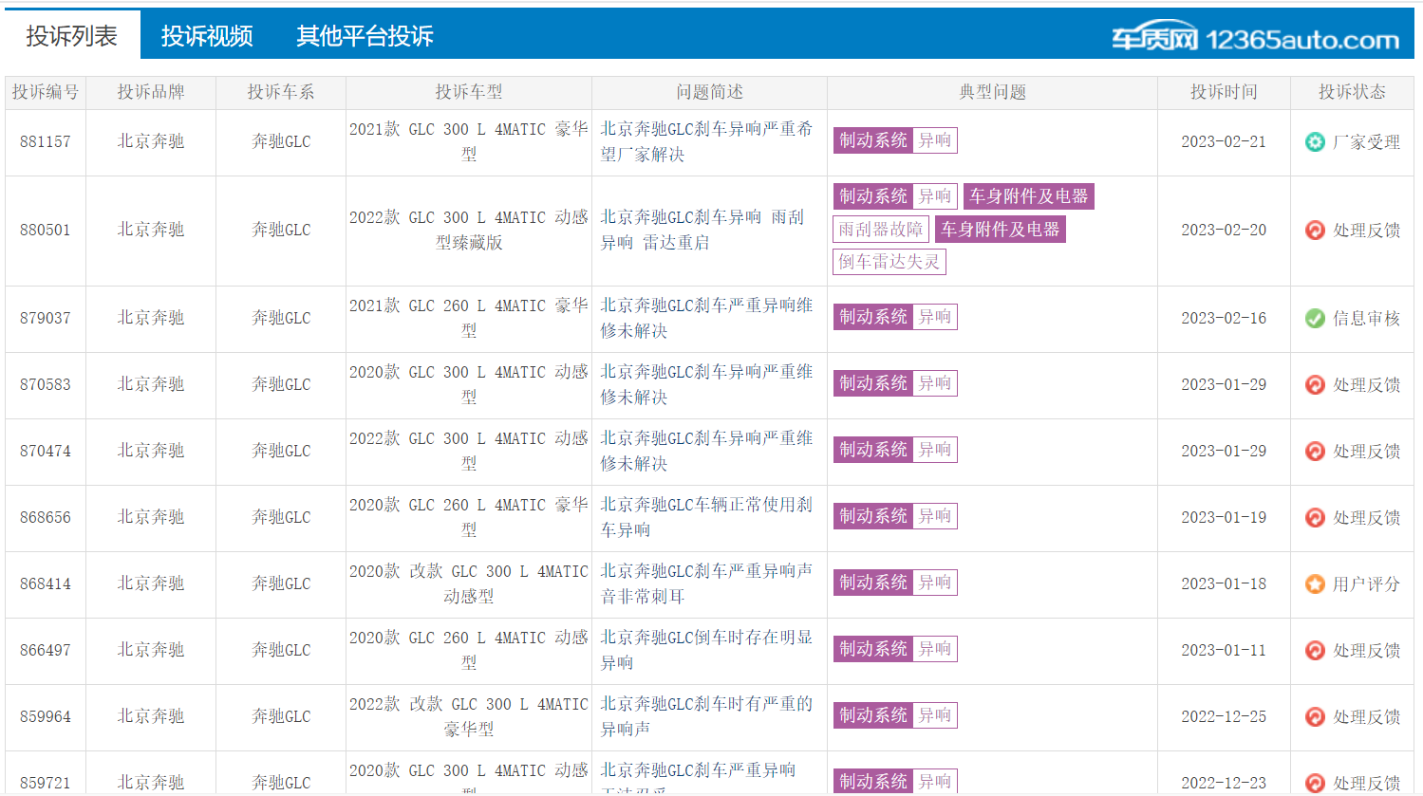Click the 车质网 12365auto.com logo
The height and width of the screenshot is (796, 1423).
click(1255, 38)
